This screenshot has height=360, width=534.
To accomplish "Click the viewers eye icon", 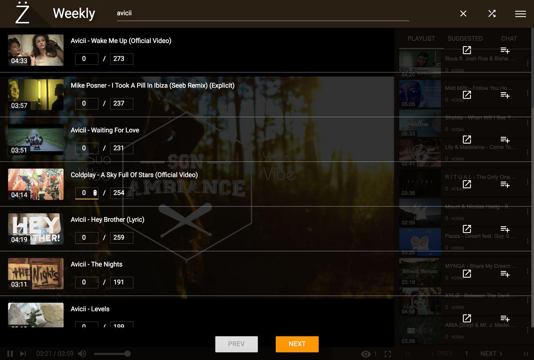I will (366, 354).
